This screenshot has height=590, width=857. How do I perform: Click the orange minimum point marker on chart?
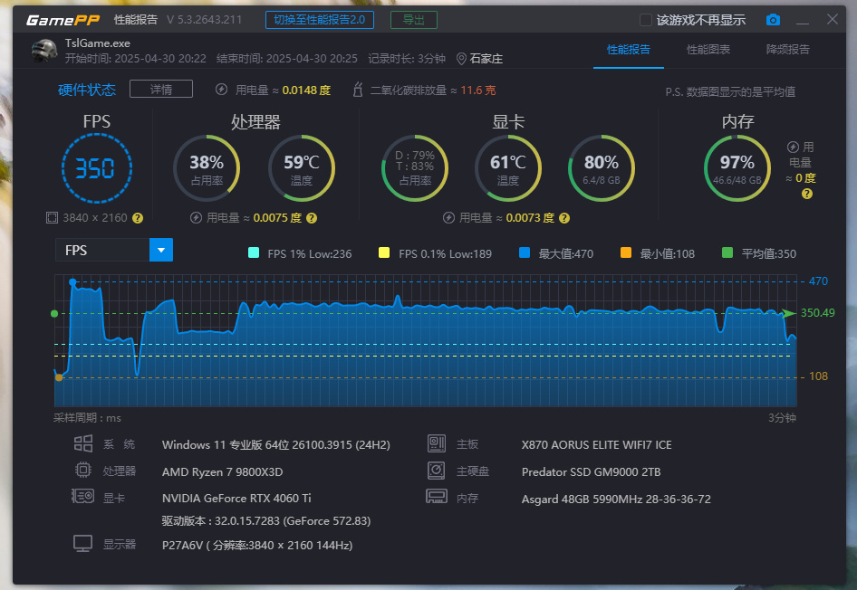[59, 377]
